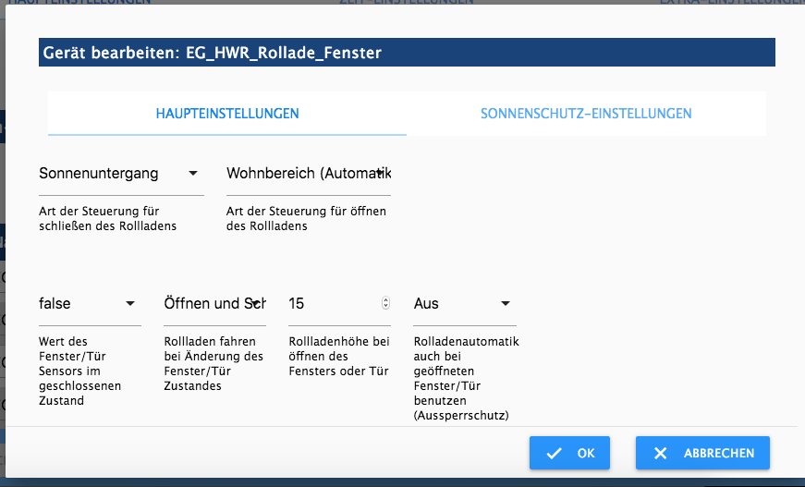Click the title 'Gerät bearbeiten: EG_HWR_Rollade_Fenster'
Image resolution: width=805 pixels, height=487 pixels.
tap(212, 53)
